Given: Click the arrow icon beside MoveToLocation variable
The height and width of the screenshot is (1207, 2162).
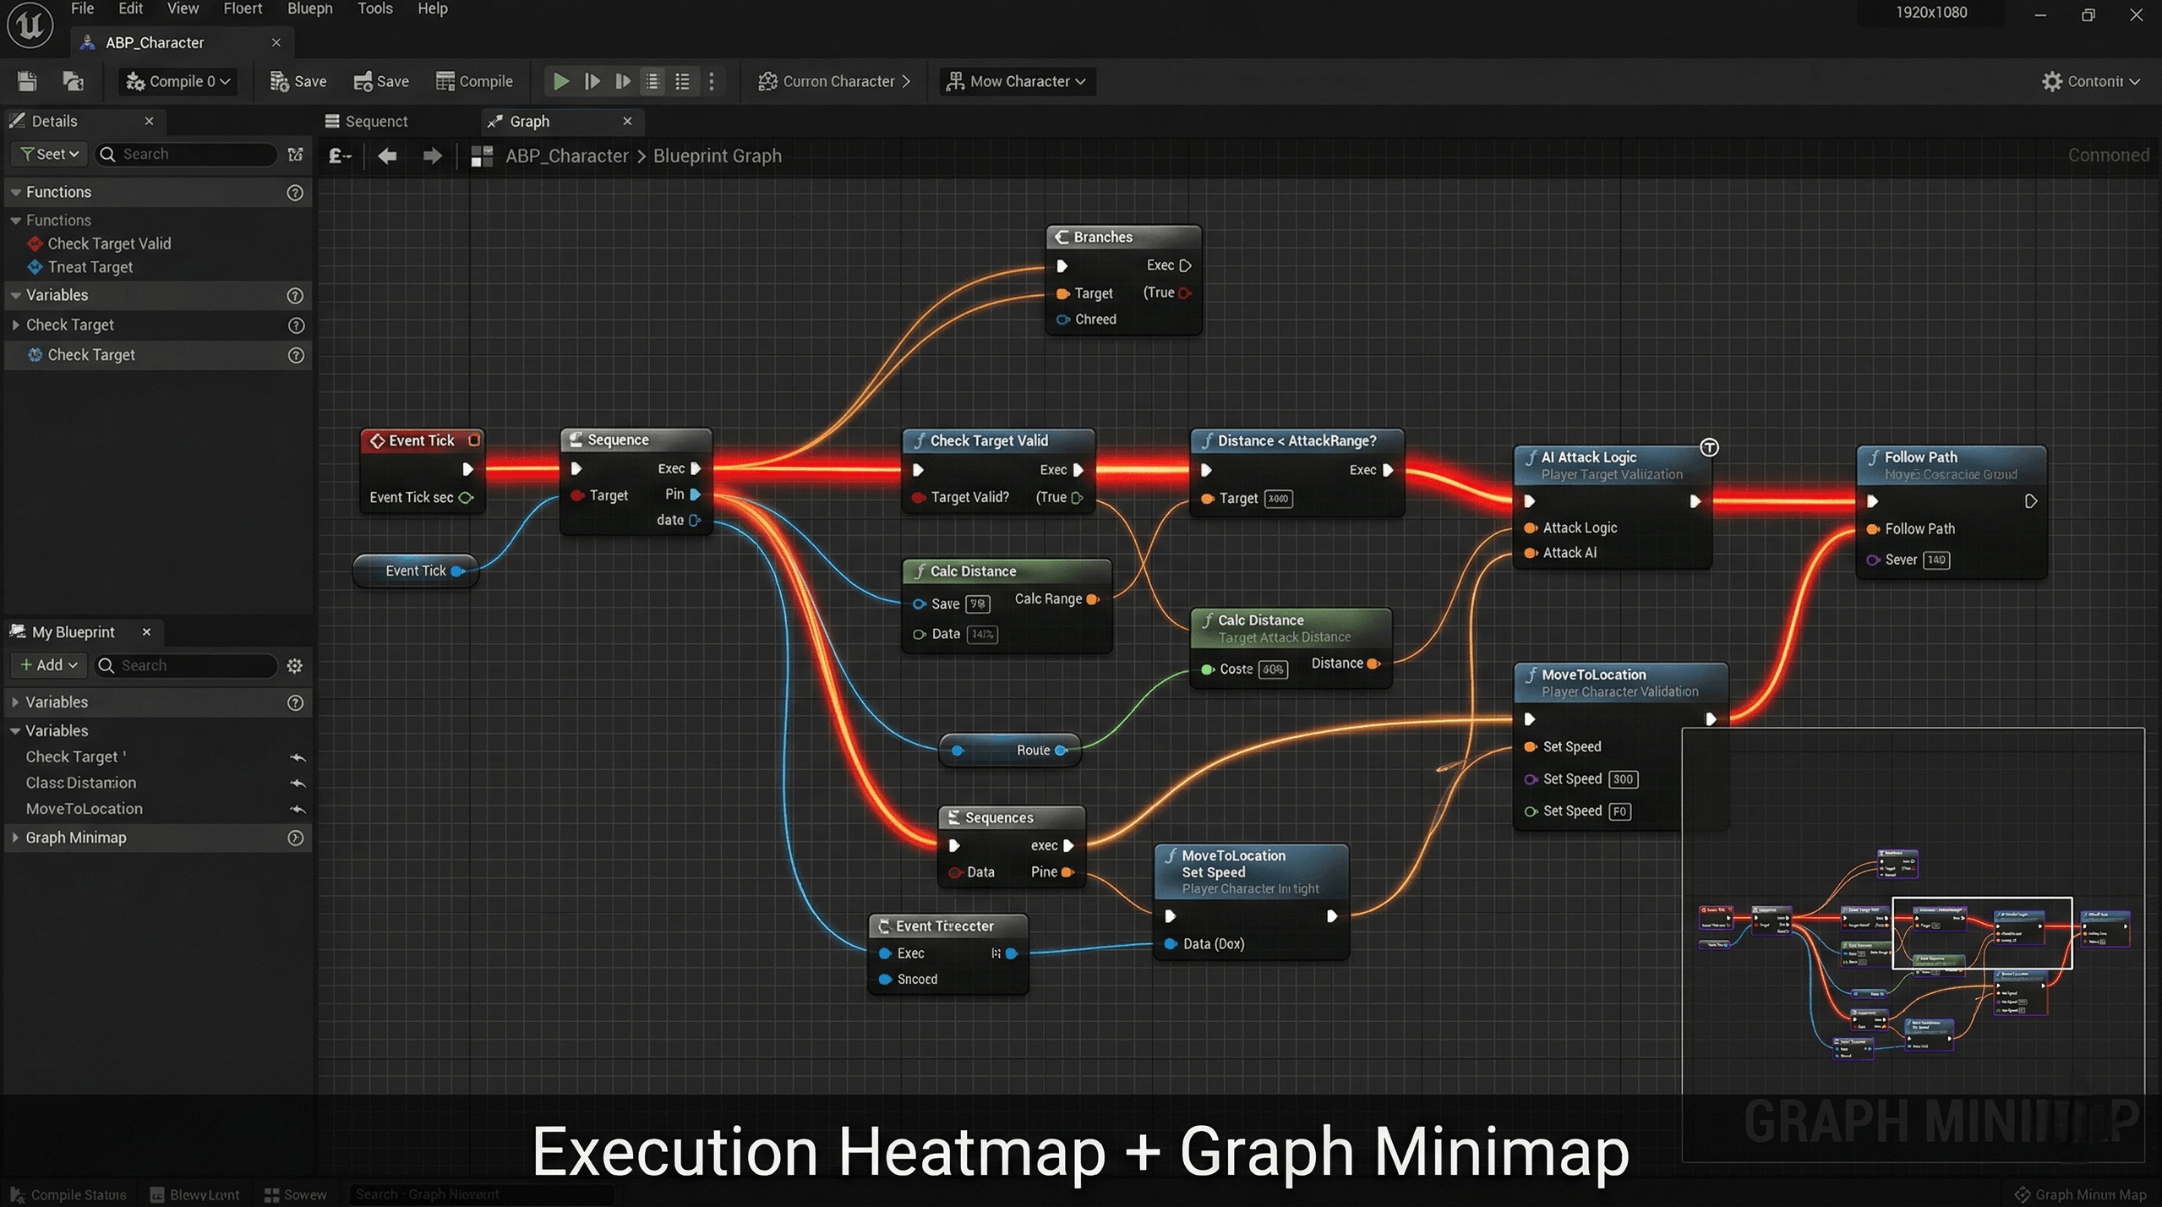Looking at the screenshot, I should (298, 809).
